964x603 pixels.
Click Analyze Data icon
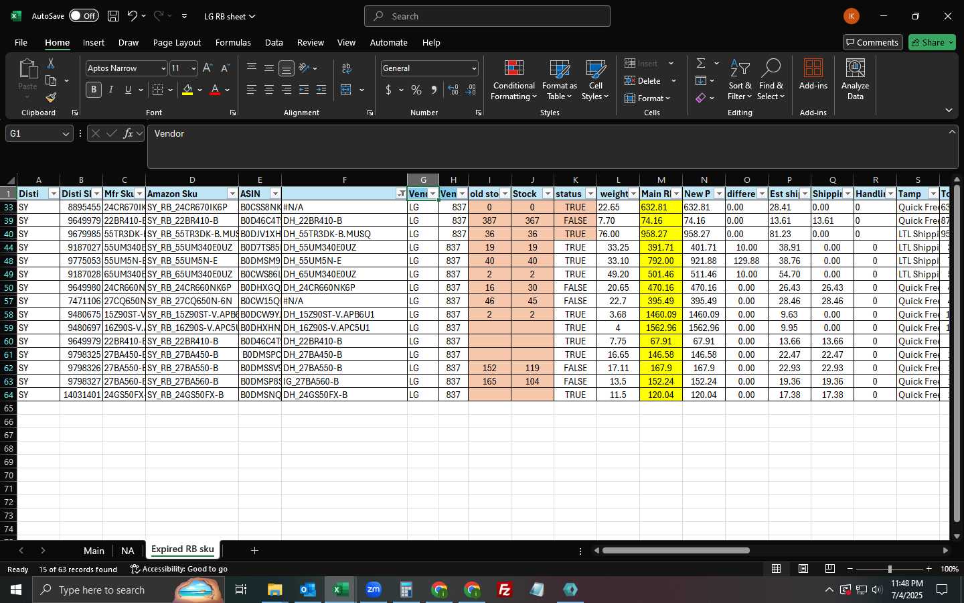tap(855, 80)
